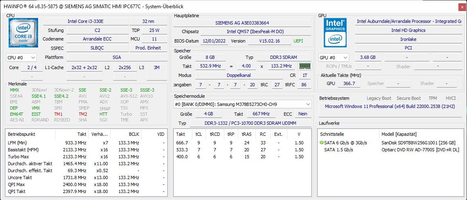Click the HVCI label

[x=451, y=98]
